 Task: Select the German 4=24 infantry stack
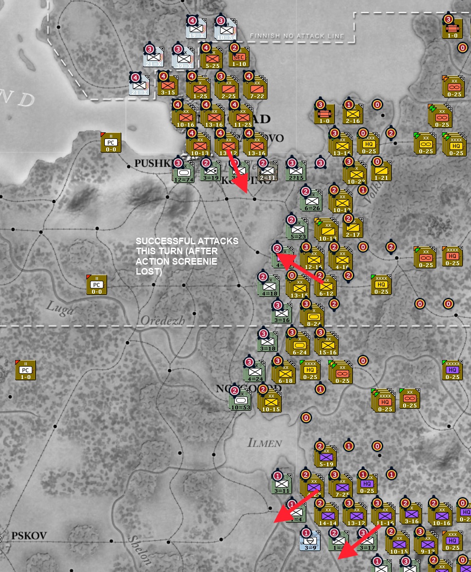click(255, 371)
